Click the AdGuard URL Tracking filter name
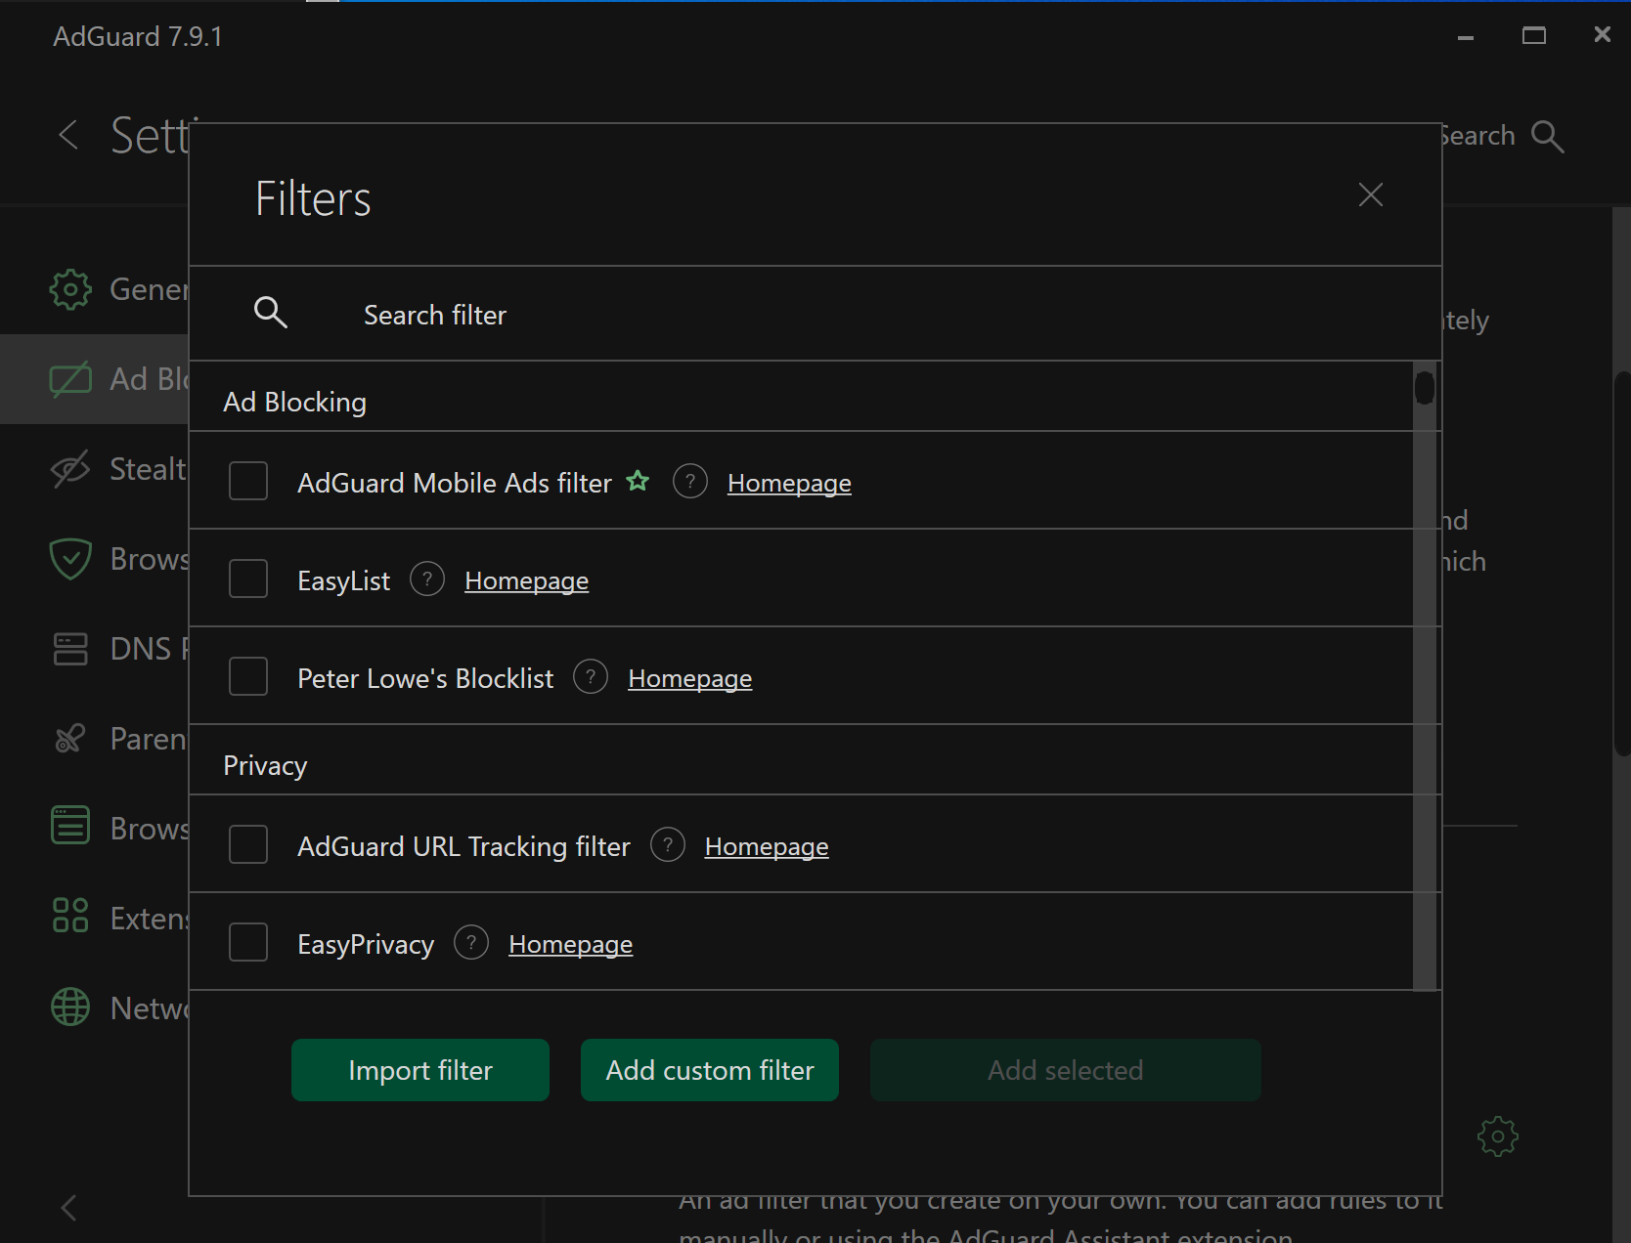Screen dimensions: 1631x1243 click(x=463, y=846)
